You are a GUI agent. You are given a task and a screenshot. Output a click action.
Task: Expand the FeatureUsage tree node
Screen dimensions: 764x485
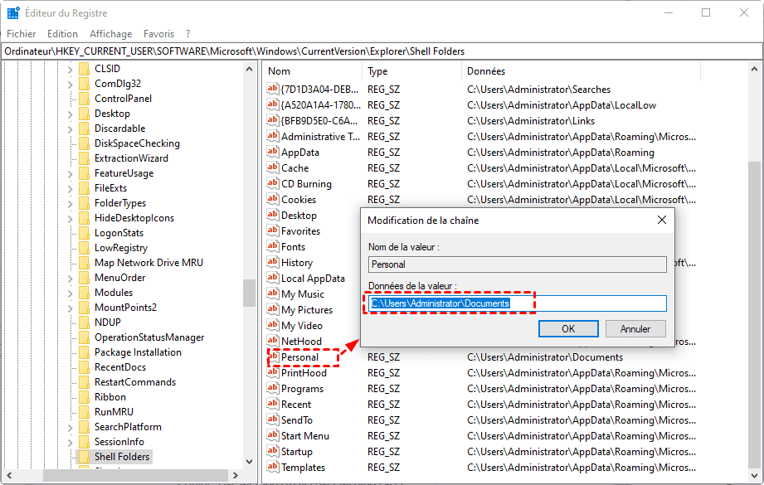(71, 174)
